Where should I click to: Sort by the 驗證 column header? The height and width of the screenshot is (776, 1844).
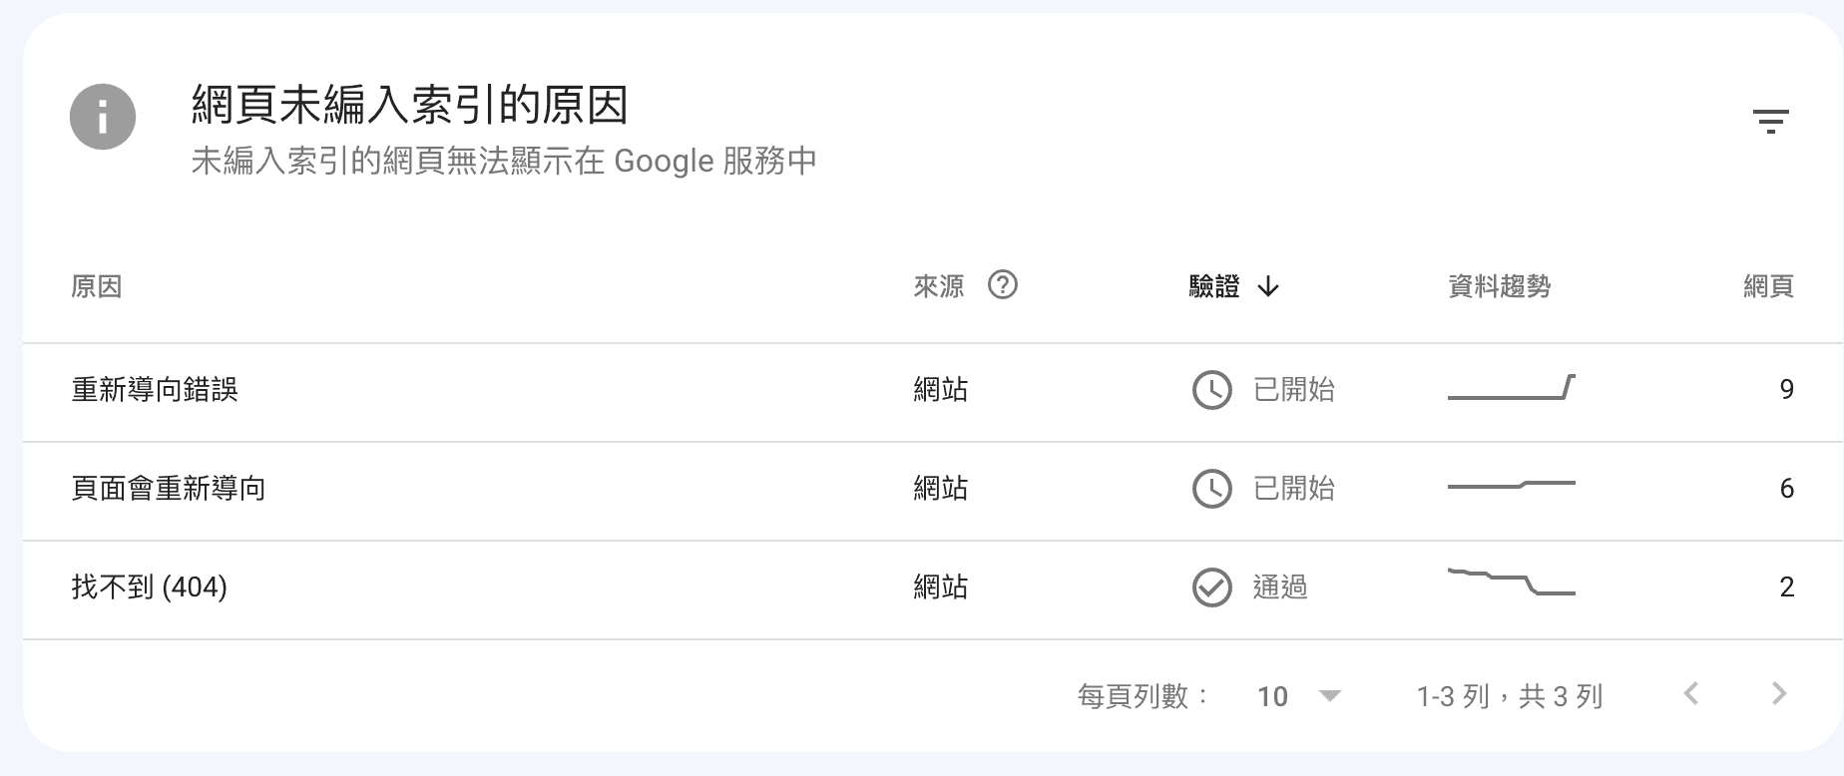tap(1214, 287)
